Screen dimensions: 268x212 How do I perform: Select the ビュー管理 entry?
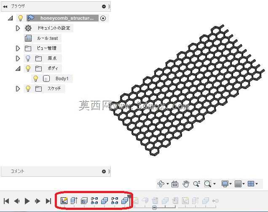click(x=46, y=48)
